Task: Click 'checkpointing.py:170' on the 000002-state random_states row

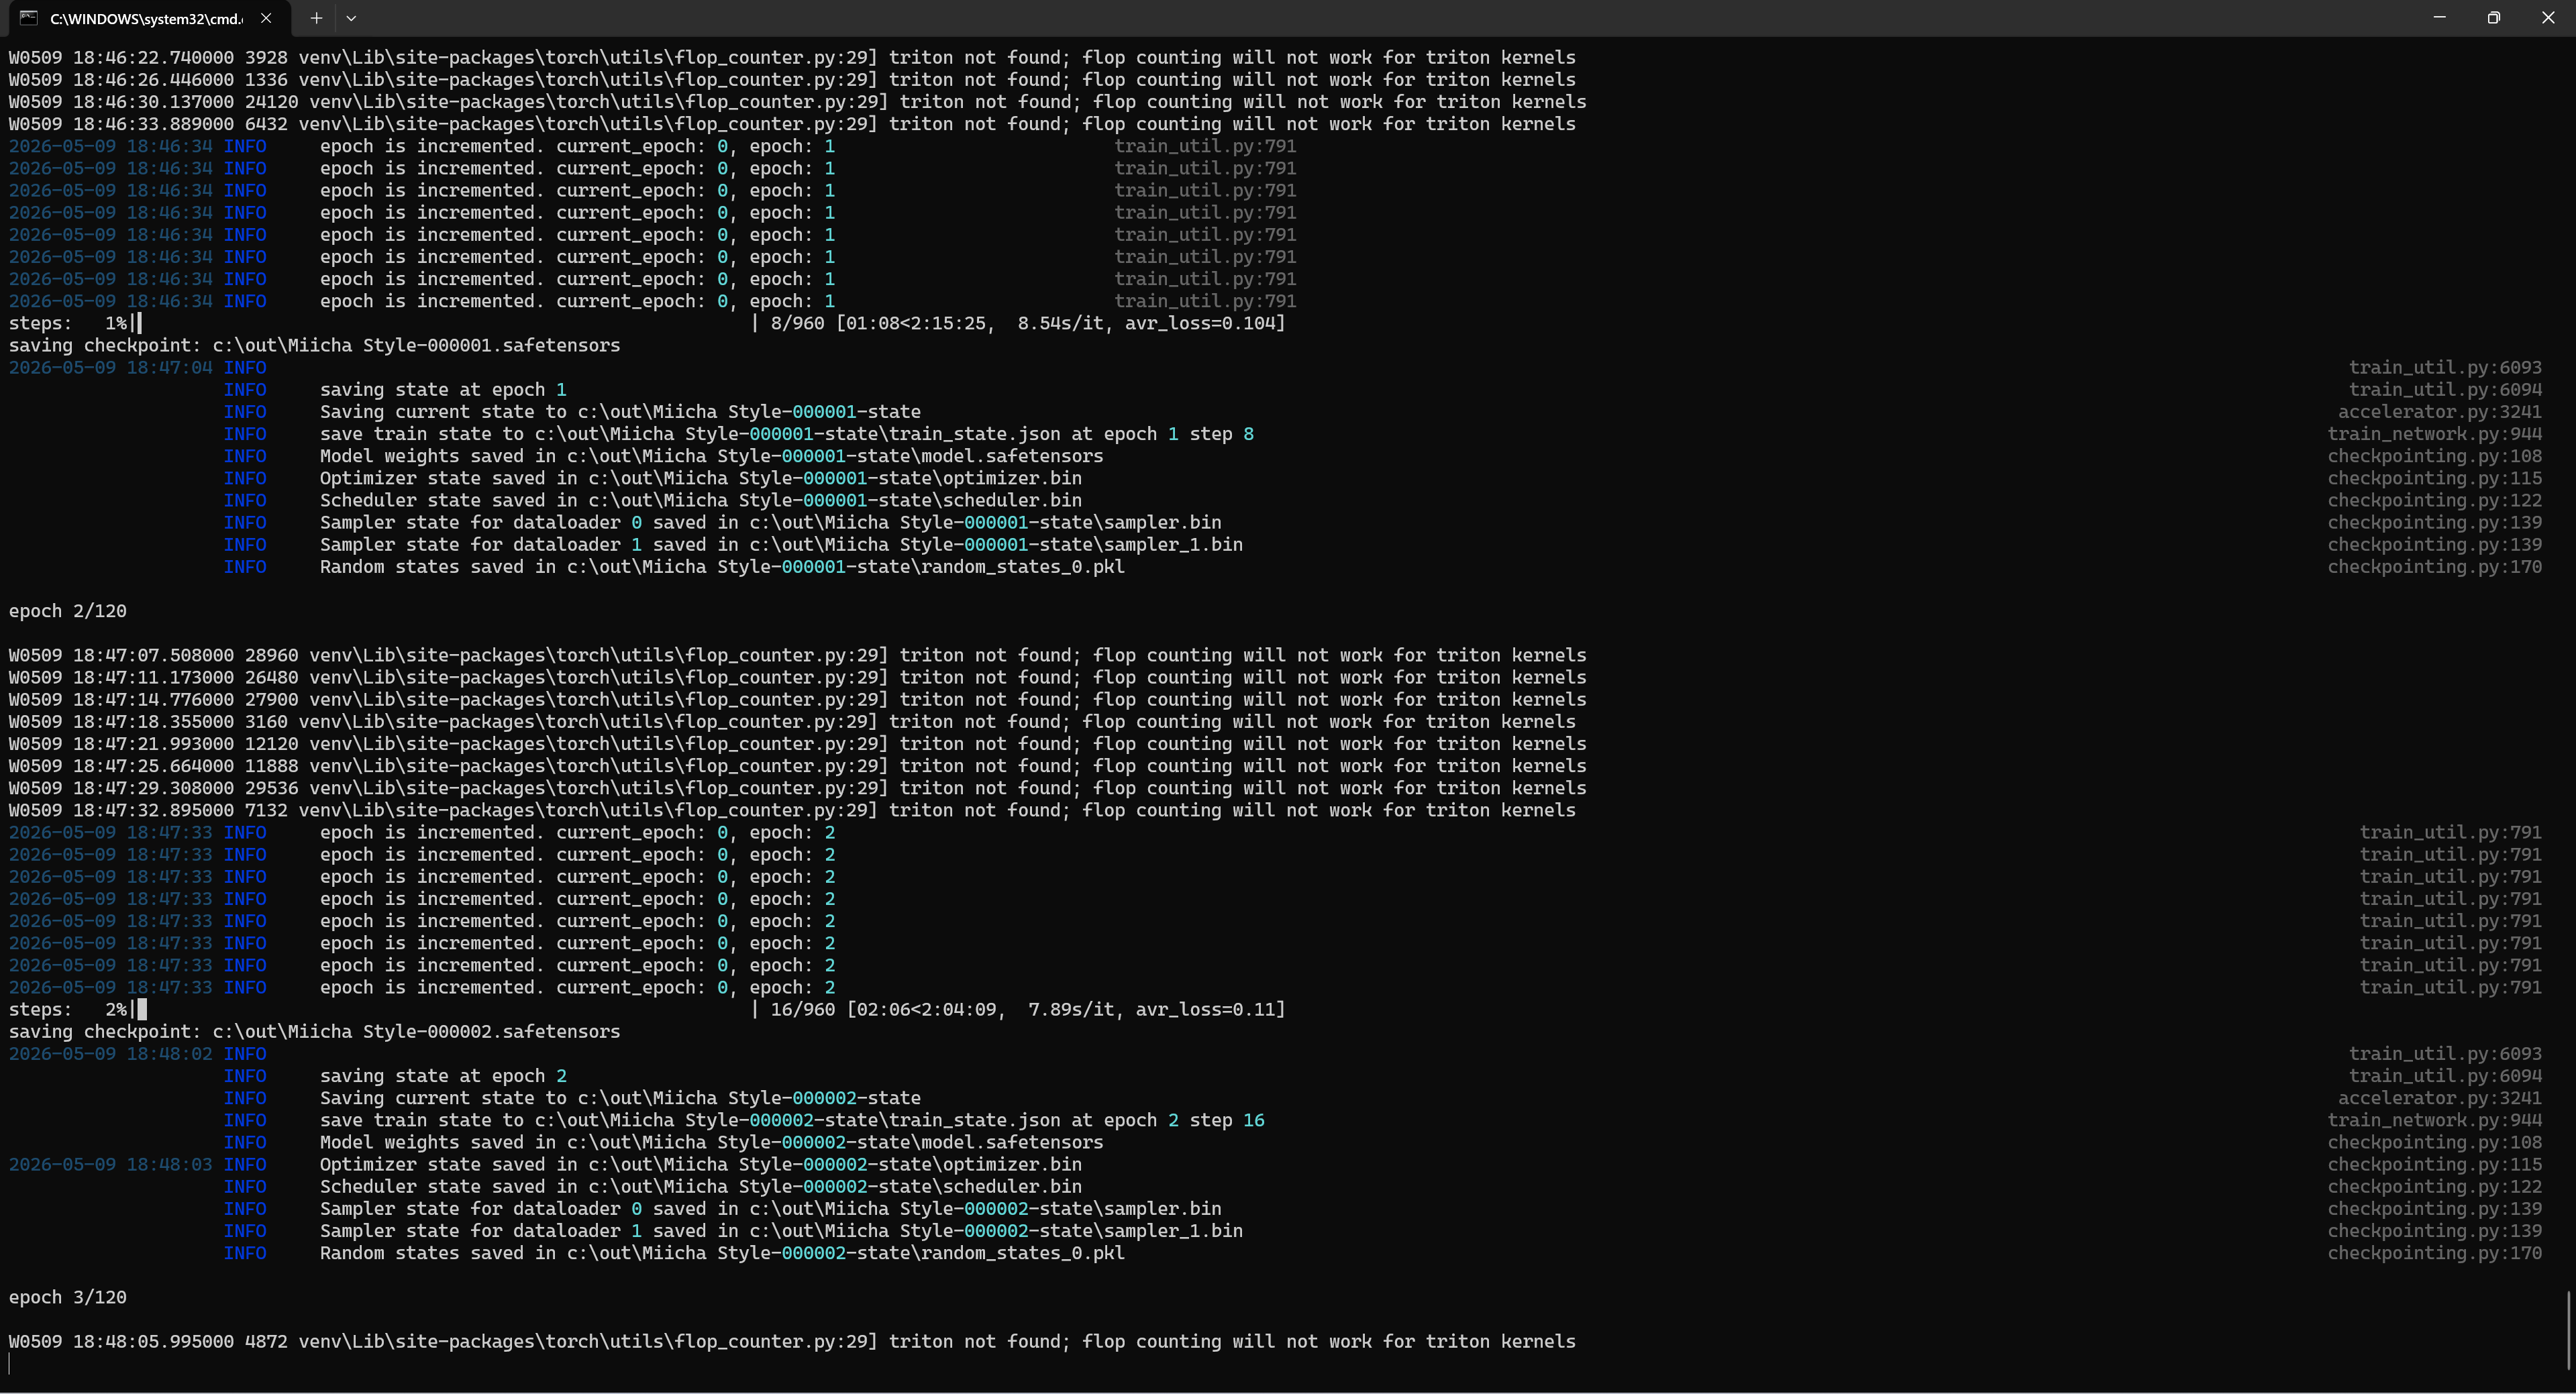Action: [x=2434, y=1253]
